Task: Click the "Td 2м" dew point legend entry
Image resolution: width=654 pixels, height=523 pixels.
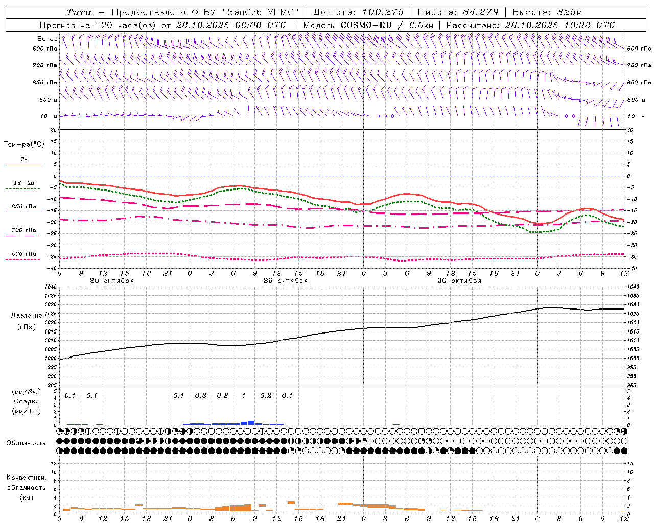Action: [24, 183]
